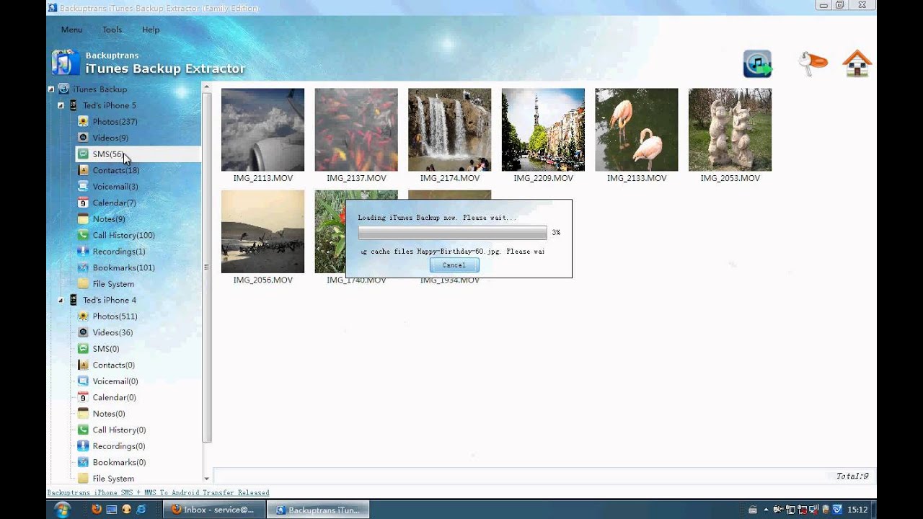Click the Total:9 status text
The width and height of the screenshot is (923, 519).
[852, 476]
